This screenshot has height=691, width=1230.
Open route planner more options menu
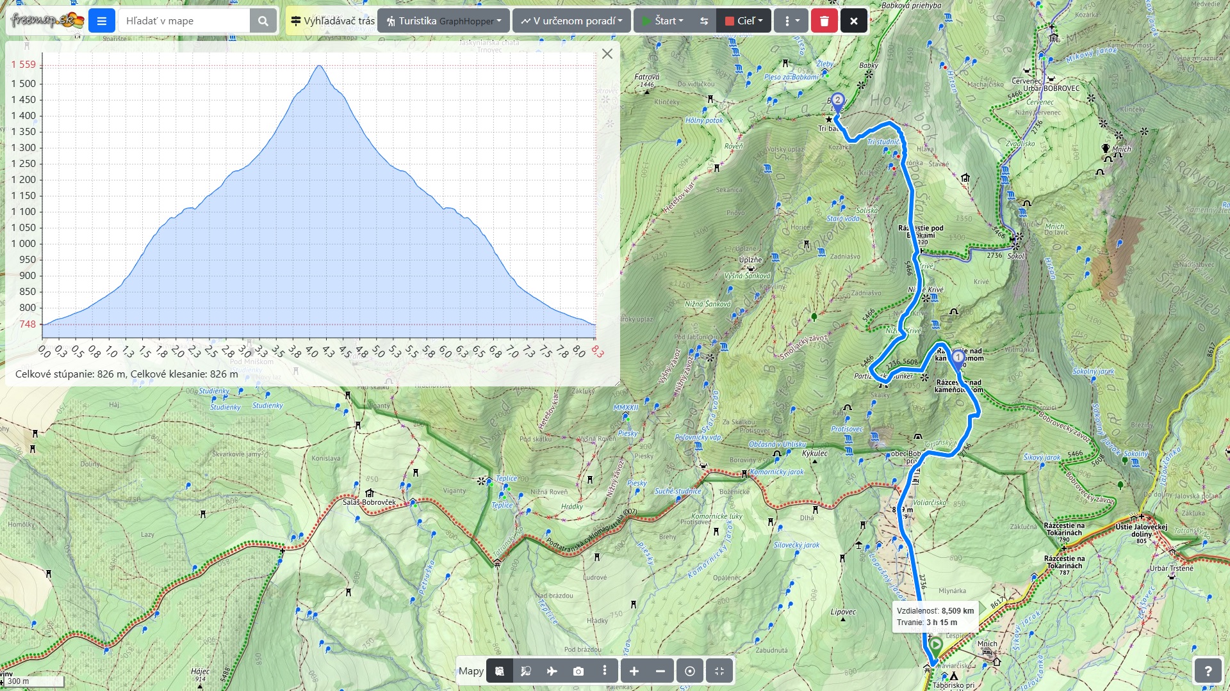791,21
